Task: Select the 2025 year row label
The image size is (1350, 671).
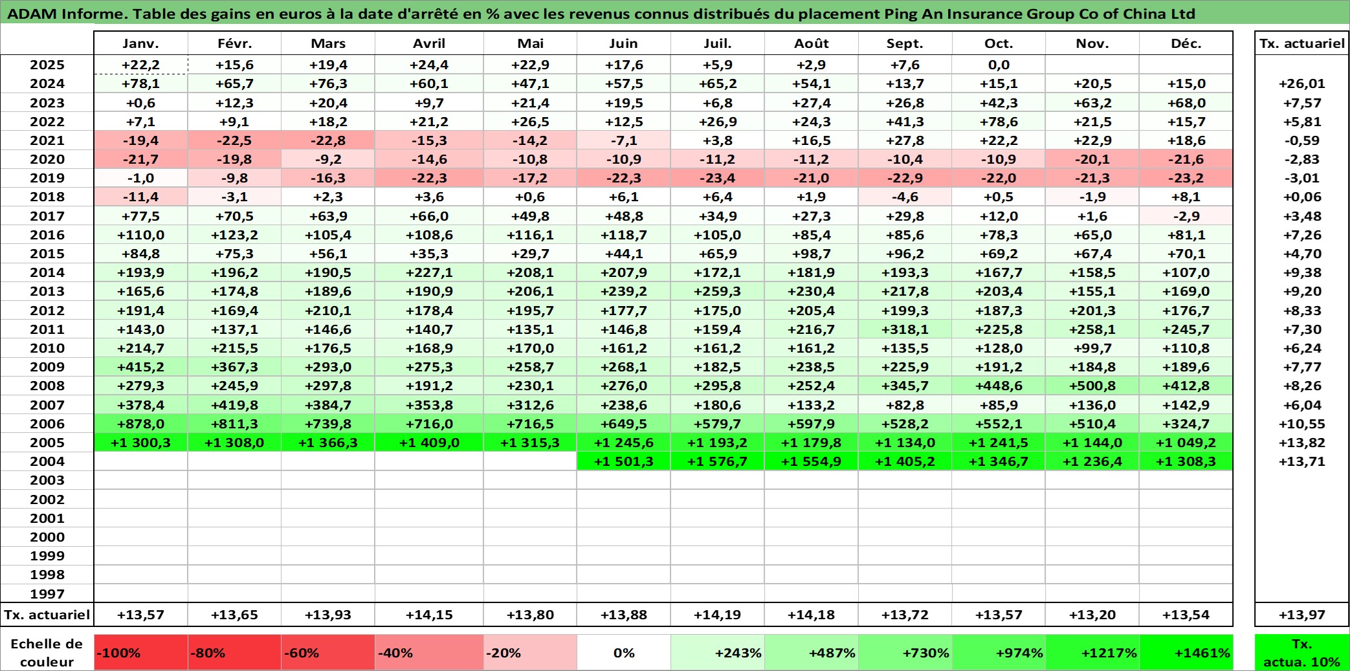Action: coord(47,65)
